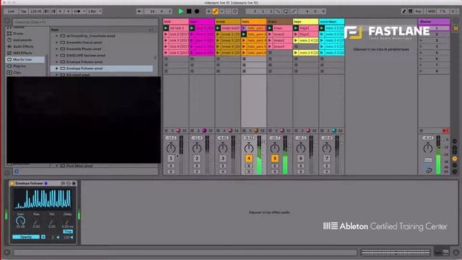Click the Tap tempo button
The width and height of the screenshot is (462, 260).
(x=24, y=12)
